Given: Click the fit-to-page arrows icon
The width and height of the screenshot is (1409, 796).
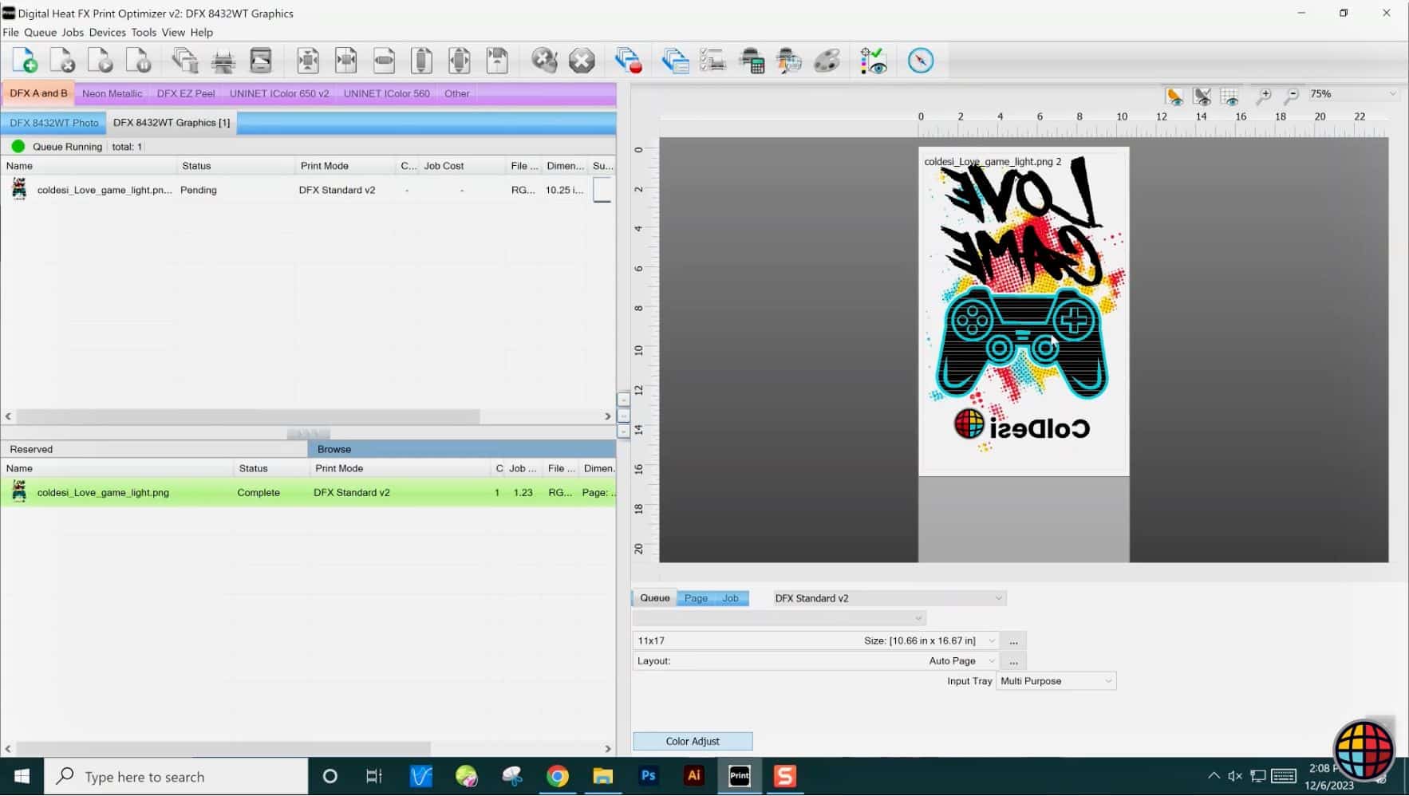Looking at the screenshot, I should [x=307, y=61].
